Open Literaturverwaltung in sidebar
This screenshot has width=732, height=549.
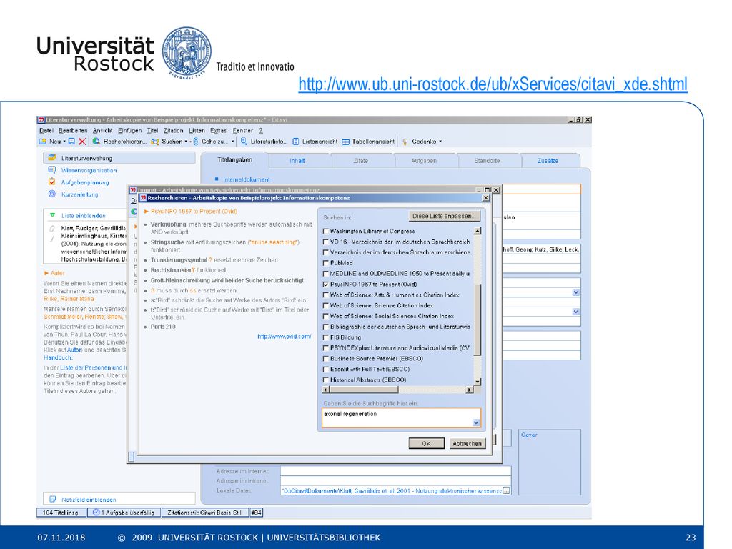click(86, 158)
